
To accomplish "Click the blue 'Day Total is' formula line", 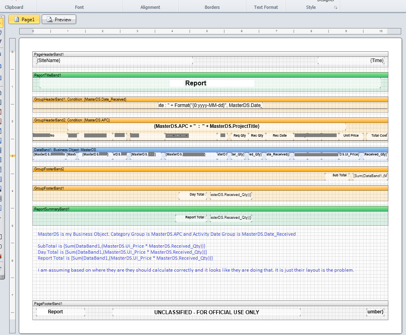I will (122, 252).
